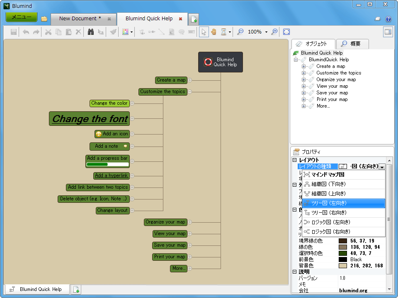Choose ロジック図 (左向き) layout option
The width and height of the screenshot is (398, 298).
pos(344,222)
